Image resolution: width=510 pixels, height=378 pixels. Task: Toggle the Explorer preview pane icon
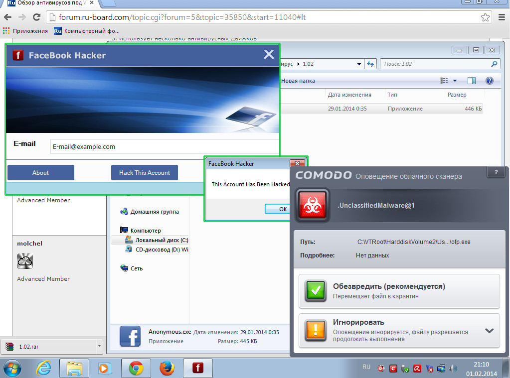(471, 81)
